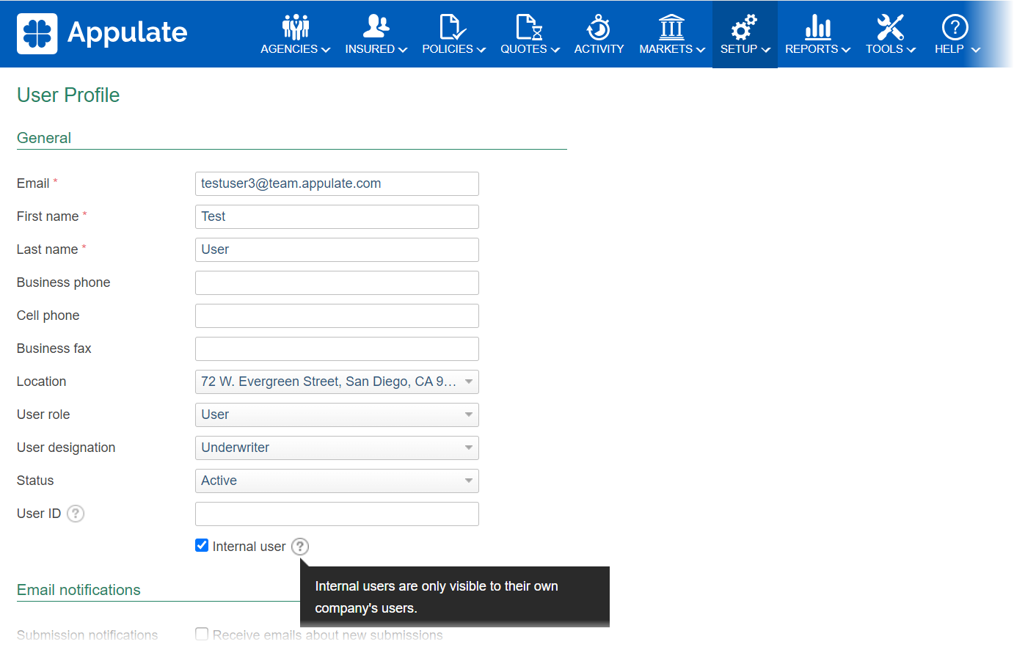Expand the Location dropdown
The height and width of the screenshot is (653, 1014).
point(337,382)
